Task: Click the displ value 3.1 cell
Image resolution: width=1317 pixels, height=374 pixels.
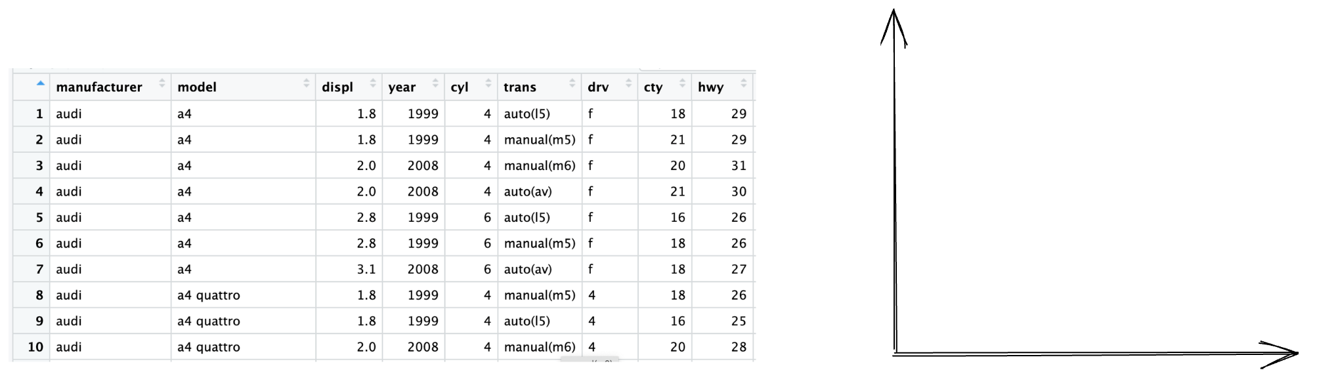Action: coord(366,269)
